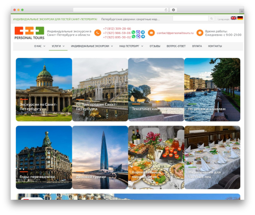The image size is (255, 215).
Task: Click the browser address bar
Action: [x=121, y=10]
